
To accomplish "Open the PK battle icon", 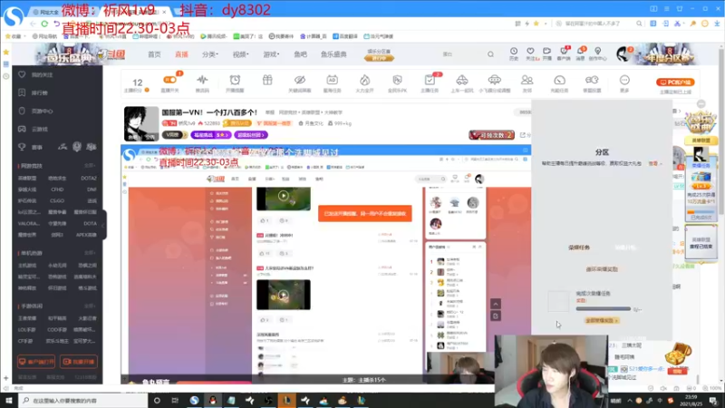I will click(397, 80).
